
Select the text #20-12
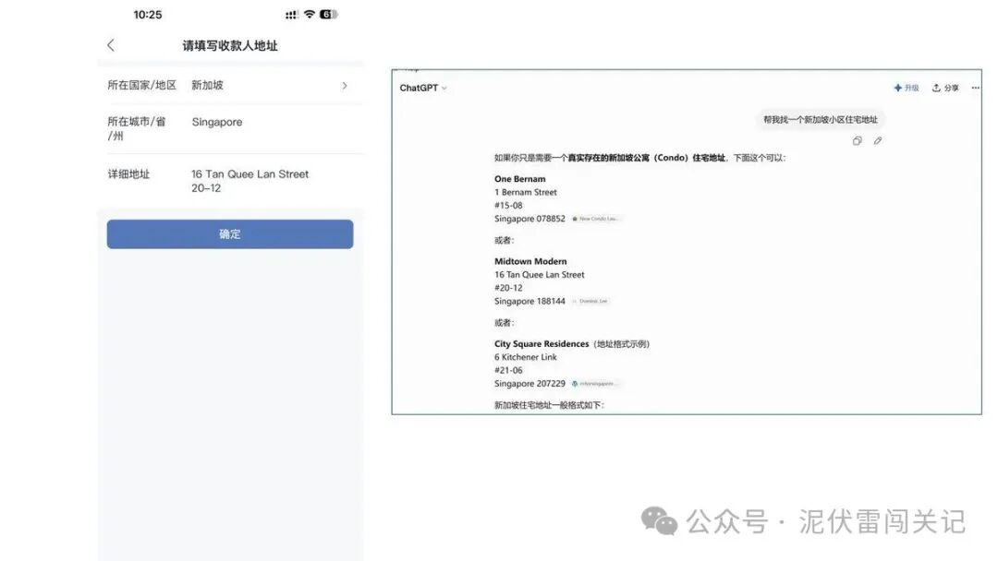tap(508, 288)
